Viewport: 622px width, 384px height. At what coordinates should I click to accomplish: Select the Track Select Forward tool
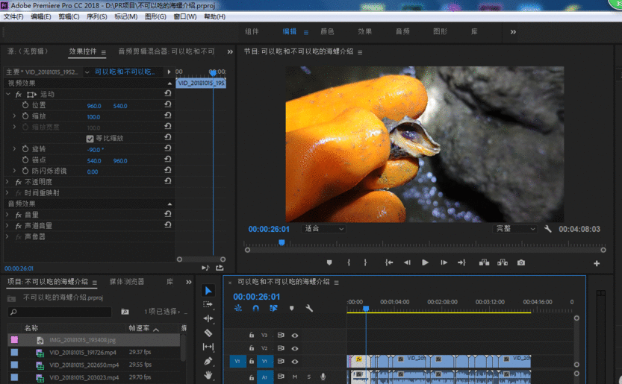(208, 305)
